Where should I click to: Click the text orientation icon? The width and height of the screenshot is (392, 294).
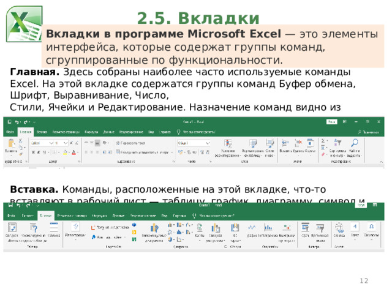tap(105, 143)
